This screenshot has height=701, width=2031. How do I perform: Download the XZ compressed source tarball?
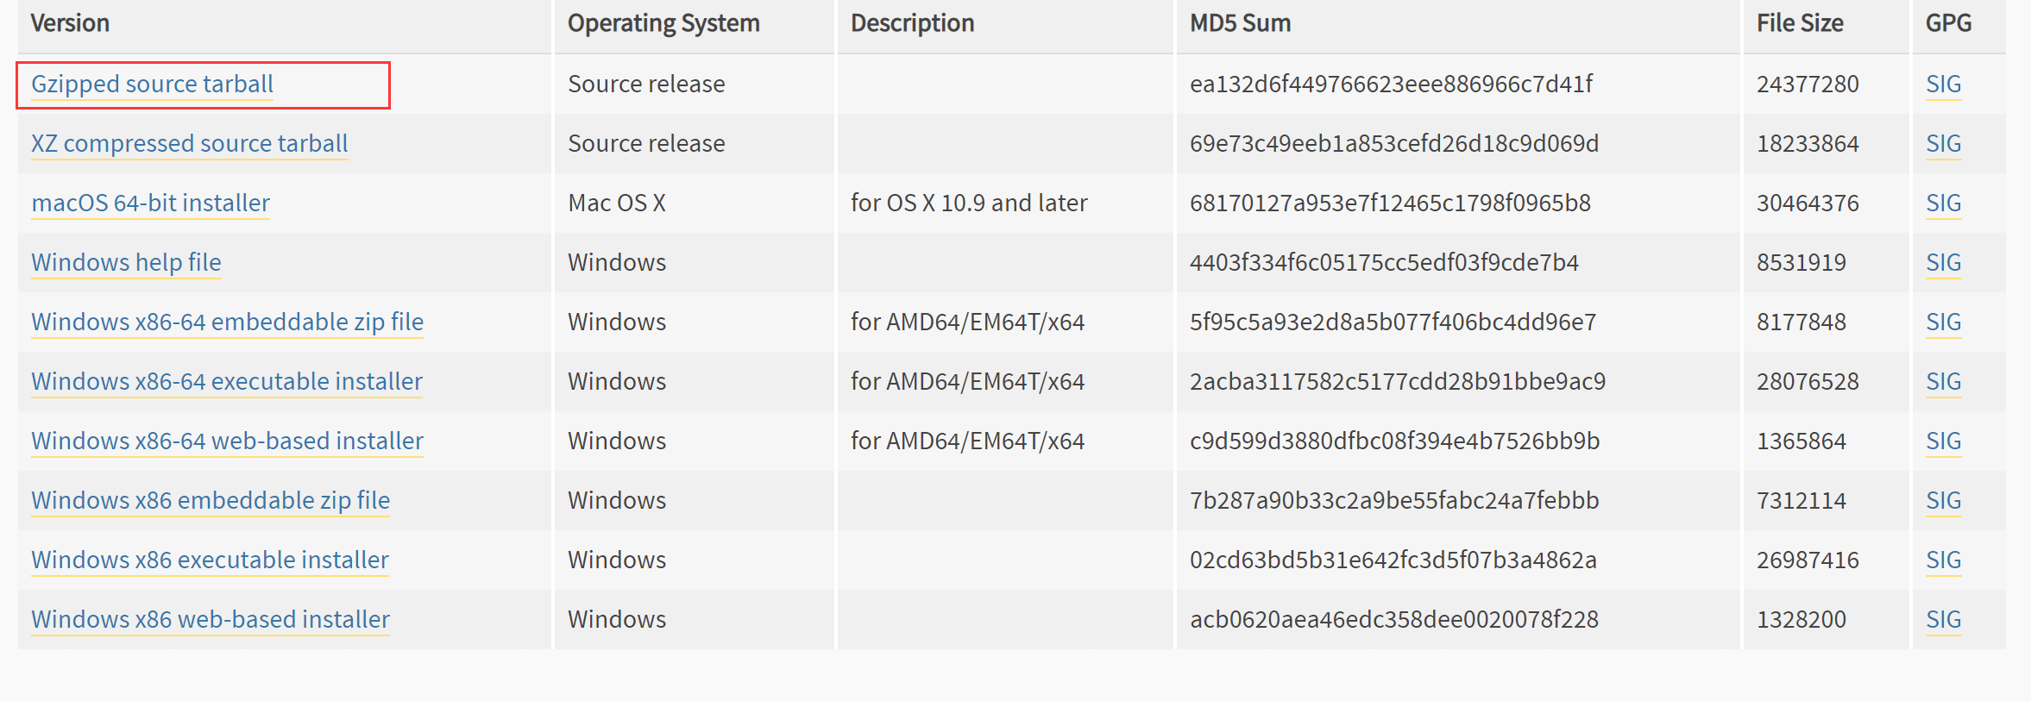190,144
